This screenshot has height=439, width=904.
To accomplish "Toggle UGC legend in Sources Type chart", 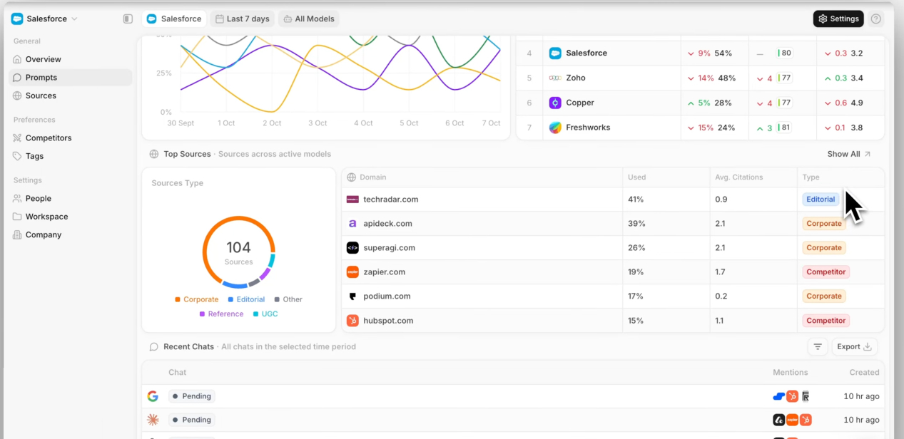I will click(265, 314).
